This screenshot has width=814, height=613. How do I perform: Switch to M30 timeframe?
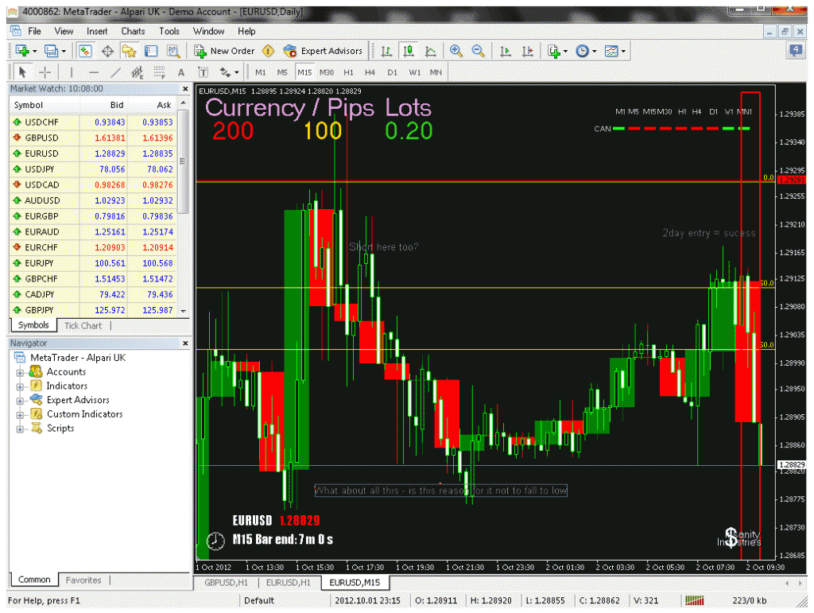[327, 72]
